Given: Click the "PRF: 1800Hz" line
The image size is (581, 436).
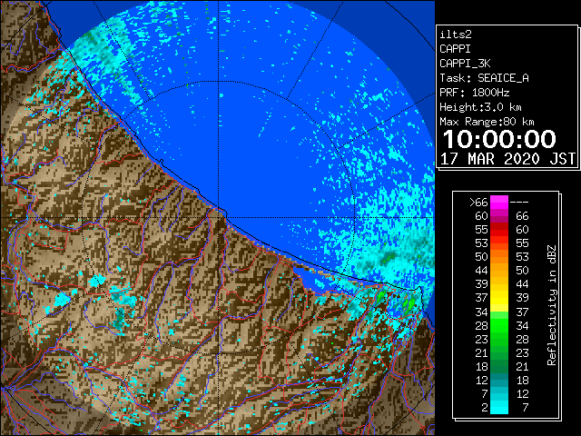Looking at the screenshot, I should pyautogui.click(x=475, y=93).
